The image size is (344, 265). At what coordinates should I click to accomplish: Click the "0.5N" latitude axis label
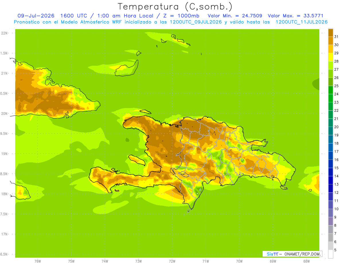(4, 93)
